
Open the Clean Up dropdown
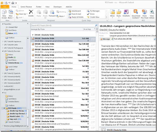point(22,14)
